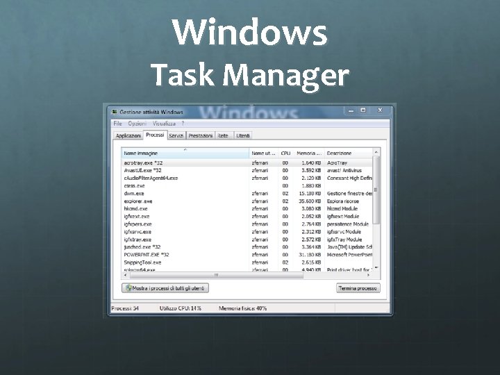The width and height of the screenshot is (500, 375).
Task: Minimize the Gestione attività Windows window
Action: [x=351, y=110]
